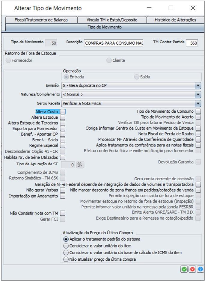Switch to Fiscal/Tratamento de Balança tab
205x281 pixels.
pos(41,20)
